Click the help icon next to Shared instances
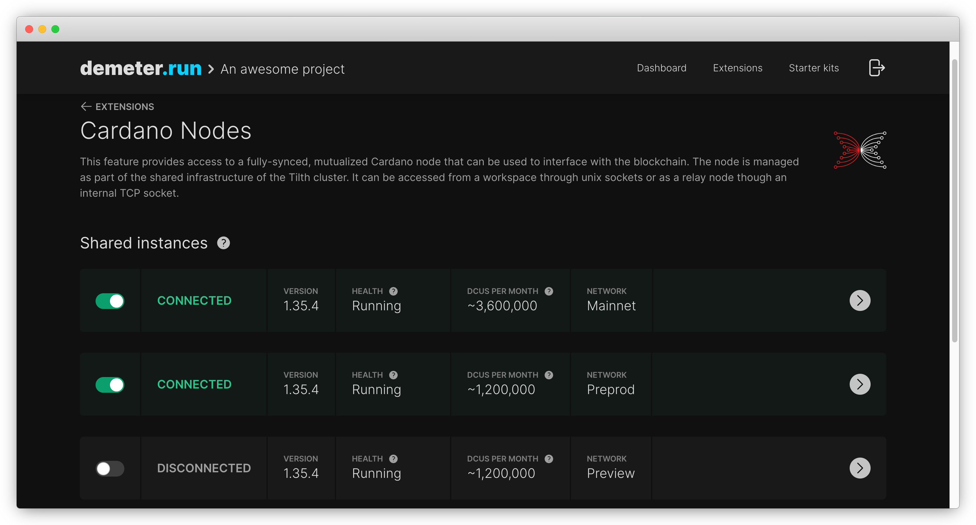This screenshot has height=525, width=976. [224, 243]
